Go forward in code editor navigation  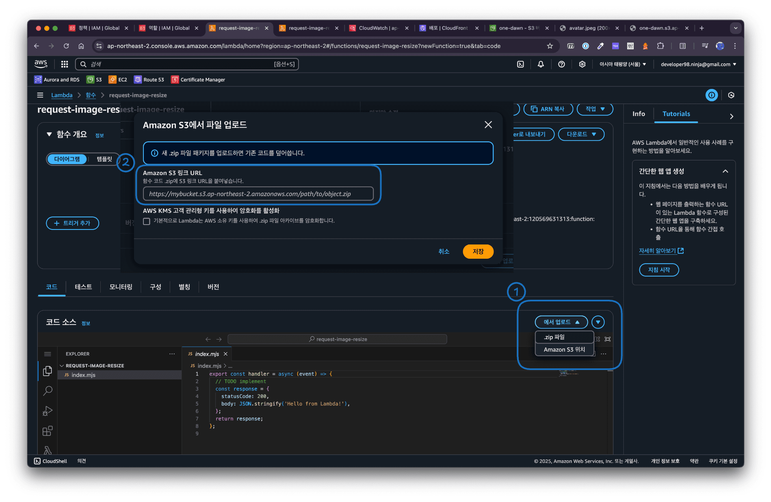219,339
